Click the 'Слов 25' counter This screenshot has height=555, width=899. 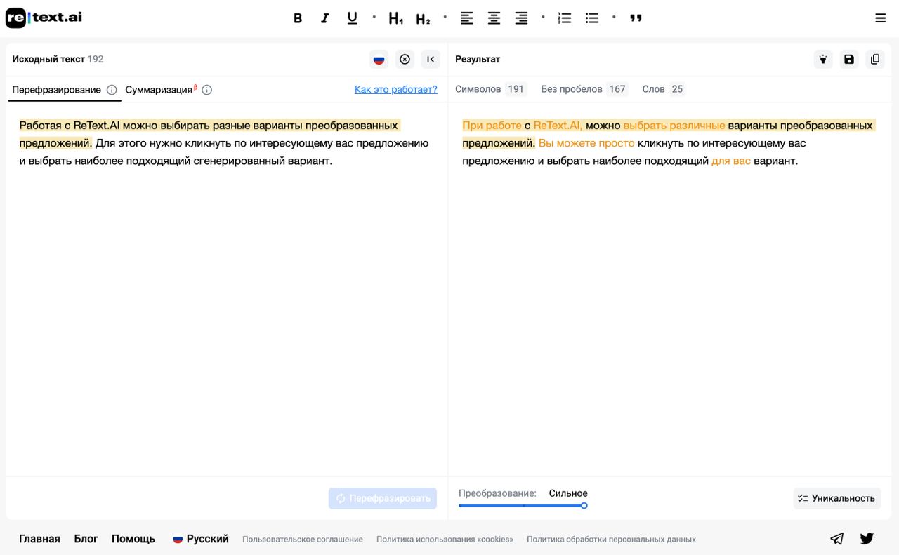click(x=663, y=89)
